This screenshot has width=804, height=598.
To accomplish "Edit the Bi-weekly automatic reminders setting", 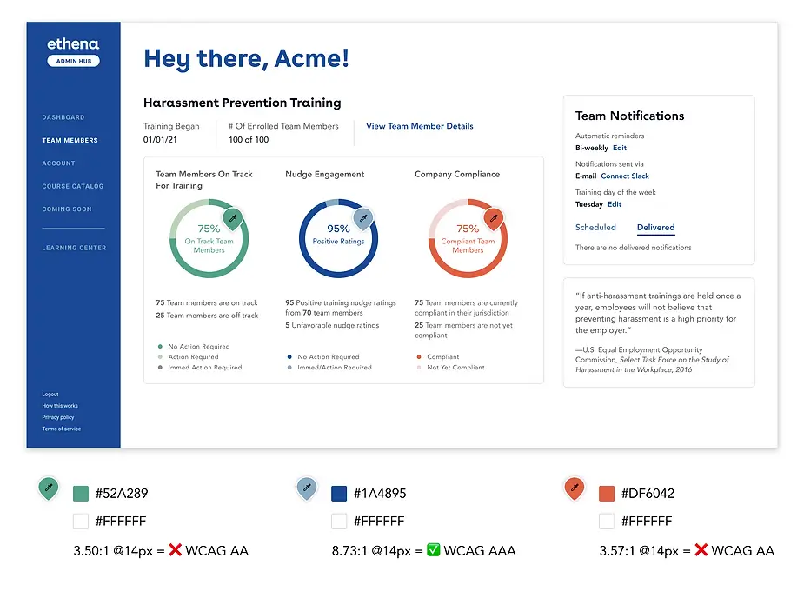I will coord(620,148).
